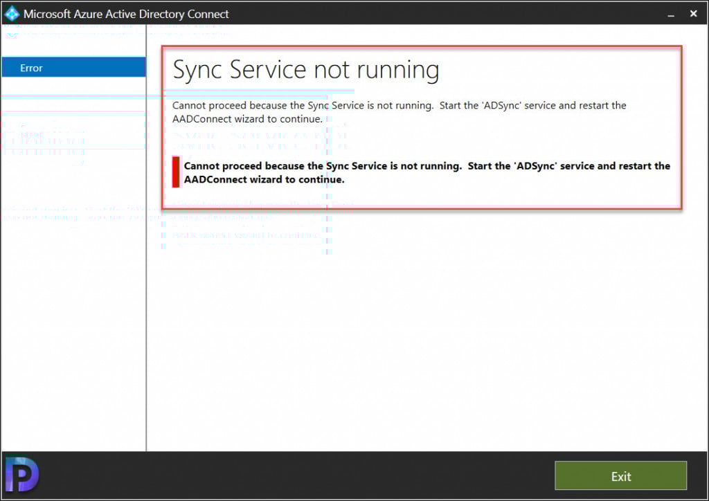Click the window title 'Microsoft Azure Active Directory Connect'

point(126,14)
